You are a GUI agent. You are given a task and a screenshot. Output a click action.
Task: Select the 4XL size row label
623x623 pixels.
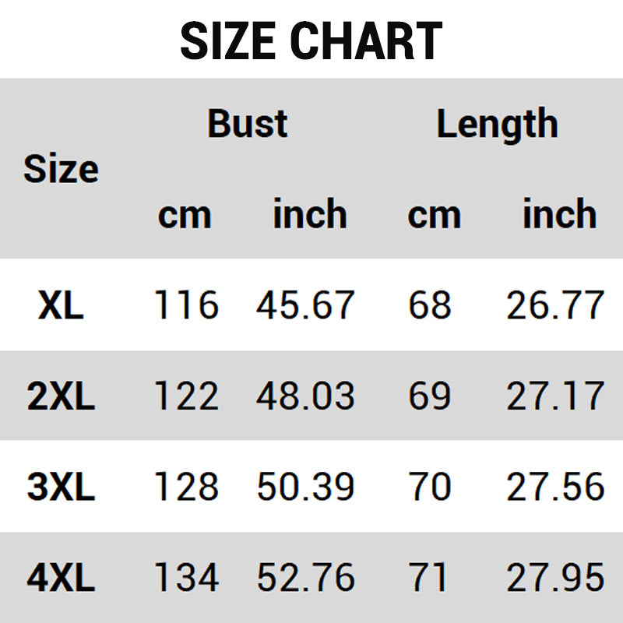(x=61, y=578)
